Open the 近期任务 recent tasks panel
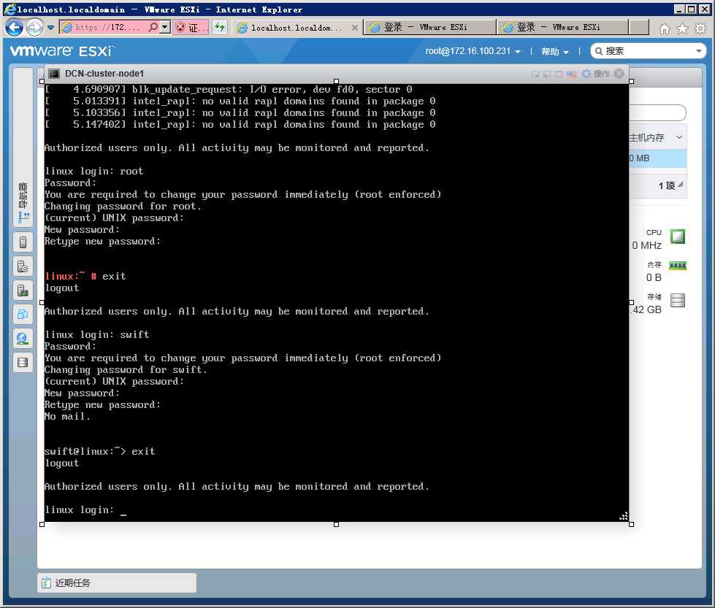Screen dimensions: 715x608 [x=117, y=583]
